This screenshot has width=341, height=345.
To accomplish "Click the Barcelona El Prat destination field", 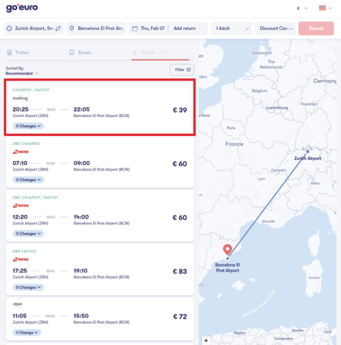I will [96, 29].
